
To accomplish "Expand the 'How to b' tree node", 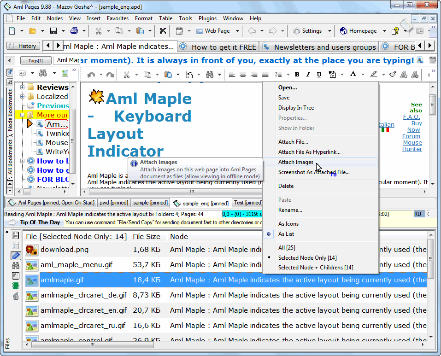I will pyautogui.click(x=22, y=161).
